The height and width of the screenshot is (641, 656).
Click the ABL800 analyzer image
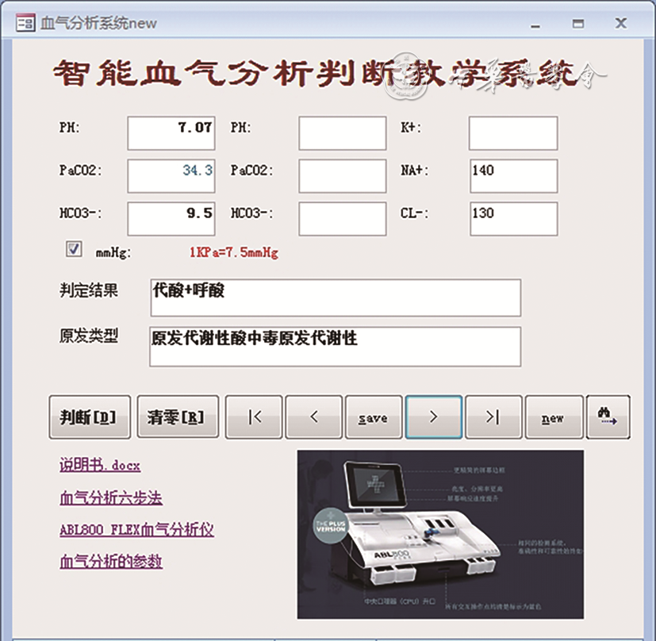tap(440, 535)
